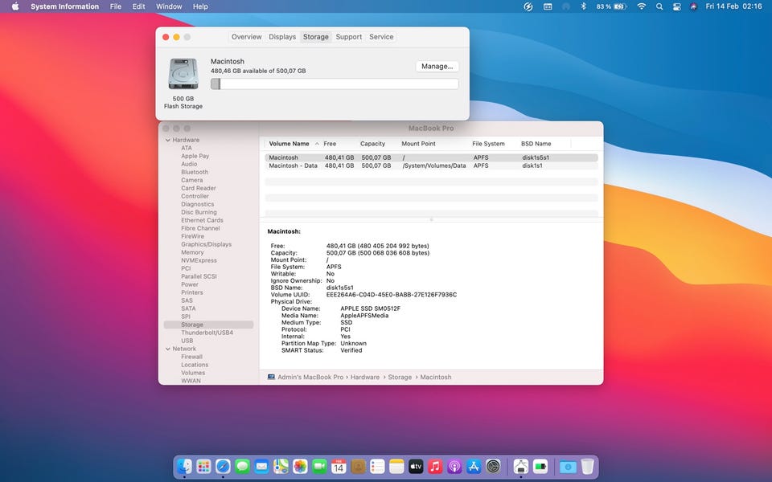
Task: Open Reminders app in the Dock
Action: pyautogui.click(x=377, y=466)
